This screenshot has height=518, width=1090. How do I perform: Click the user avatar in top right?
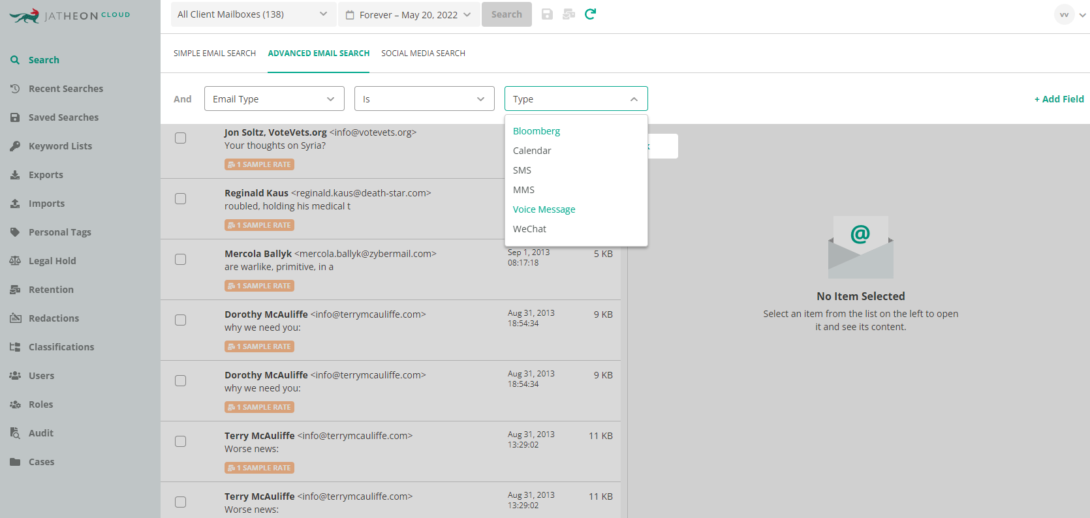(x=1064, y=14)
